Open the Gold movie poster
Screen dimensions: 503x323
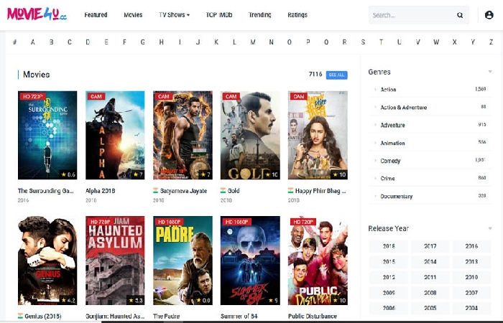pyautogui.click(x=250, y=135)
